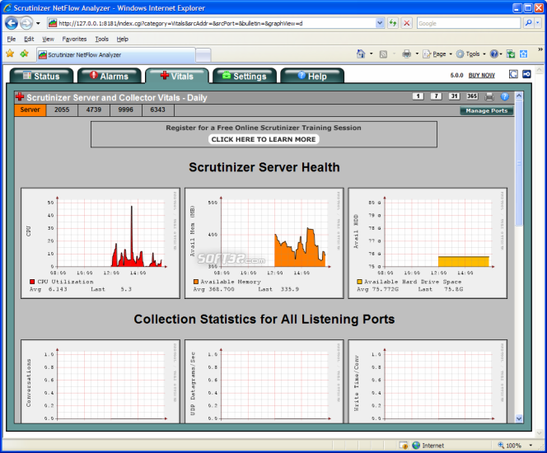Refresh the page with the green arrows icon
This screenshot has height=453, width=547.
[393, 23]
